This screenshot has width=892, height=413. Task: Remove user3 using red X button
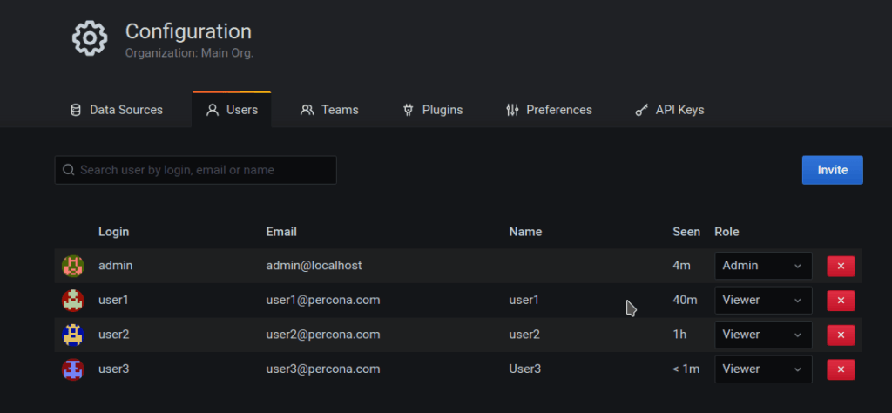(841, 369)
